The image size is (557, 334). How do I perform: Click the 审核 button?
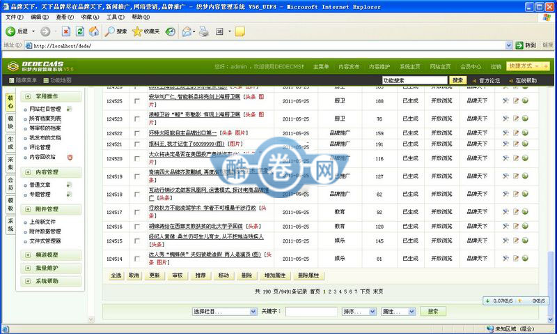click(178, 275)
